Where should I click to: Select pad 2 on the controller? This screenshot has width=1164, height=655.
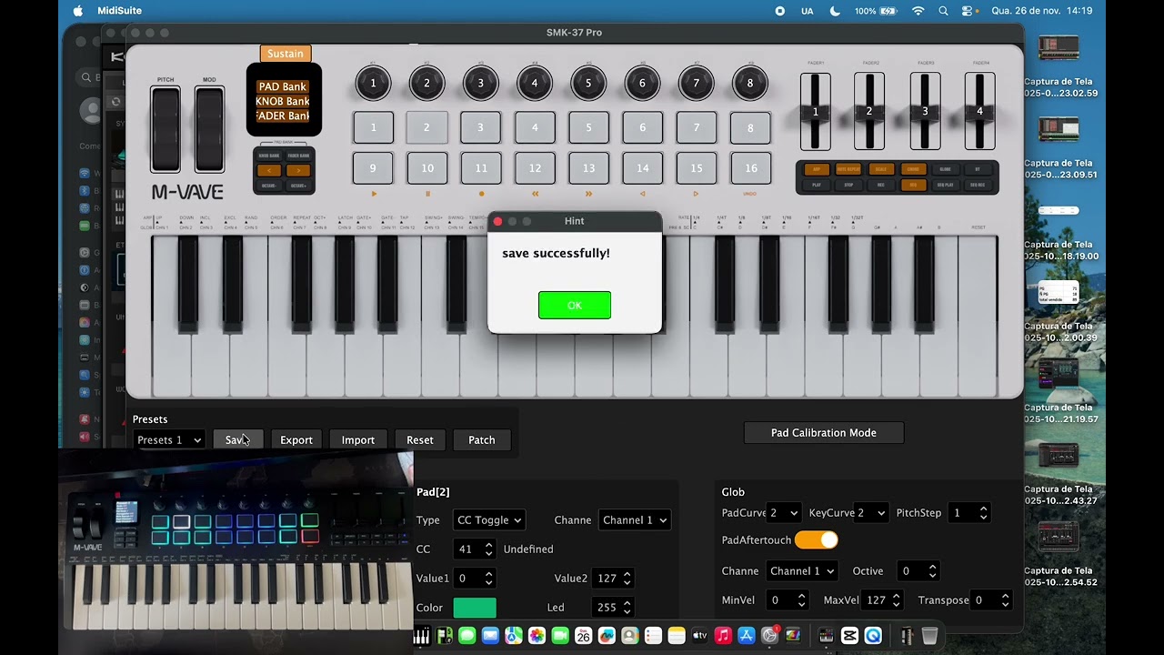point(426,127)
